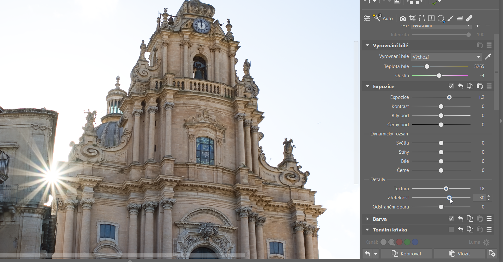Select the Crop tool icon
503x262 pixels.
(412, 18)
